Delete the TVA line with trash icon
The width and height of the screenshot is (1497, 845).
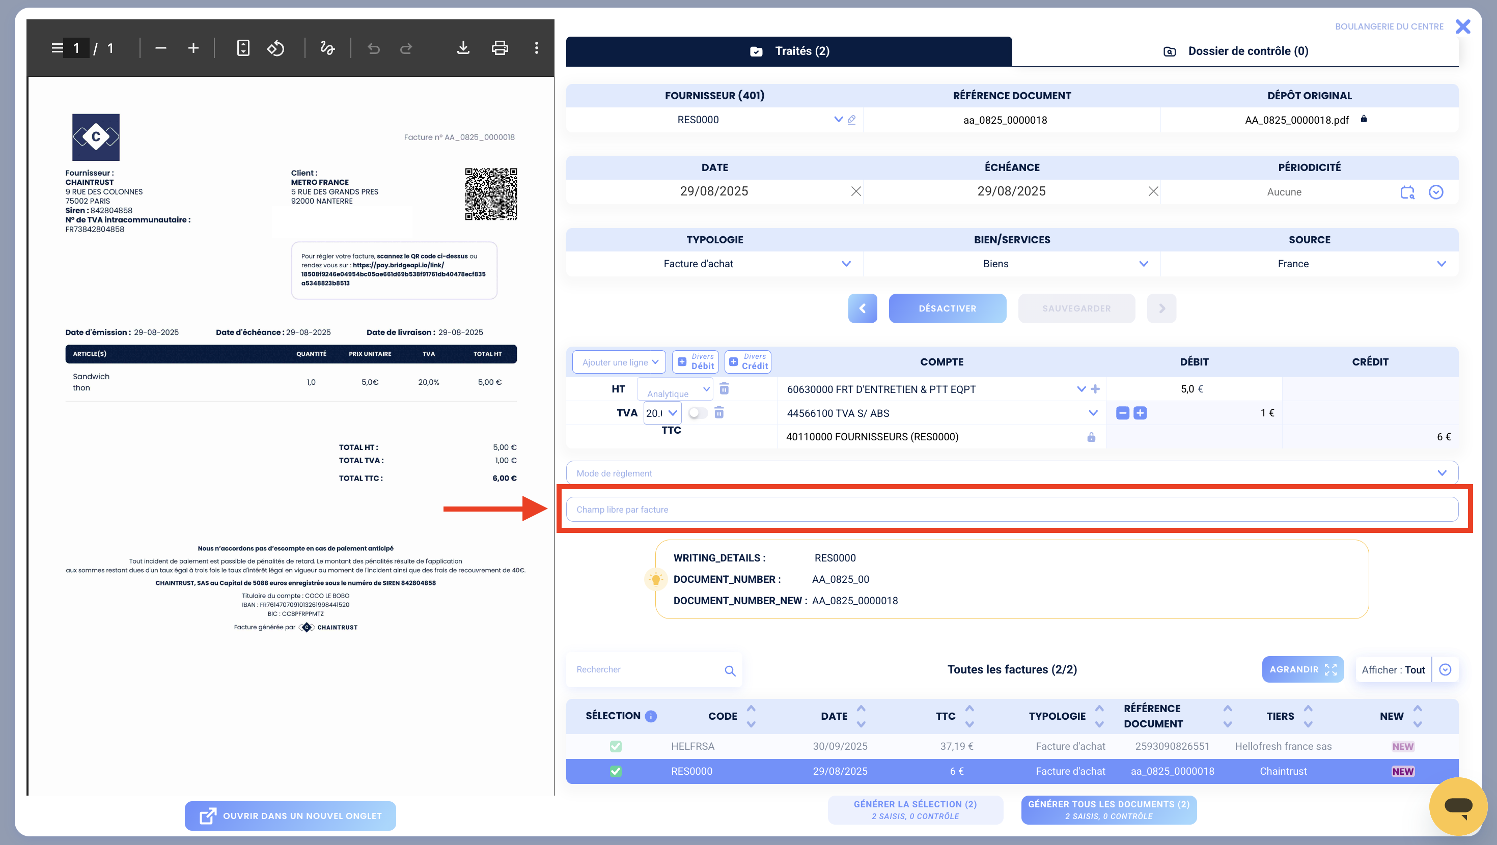pyautogui.click(x=719, y=412)
